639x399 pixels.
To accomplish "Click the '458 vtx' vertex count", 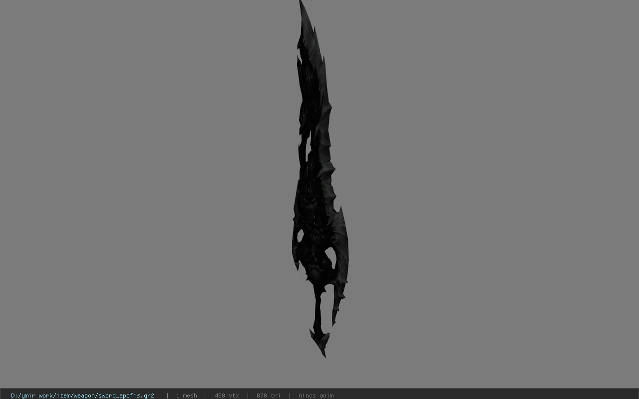I will click(227, 396).
